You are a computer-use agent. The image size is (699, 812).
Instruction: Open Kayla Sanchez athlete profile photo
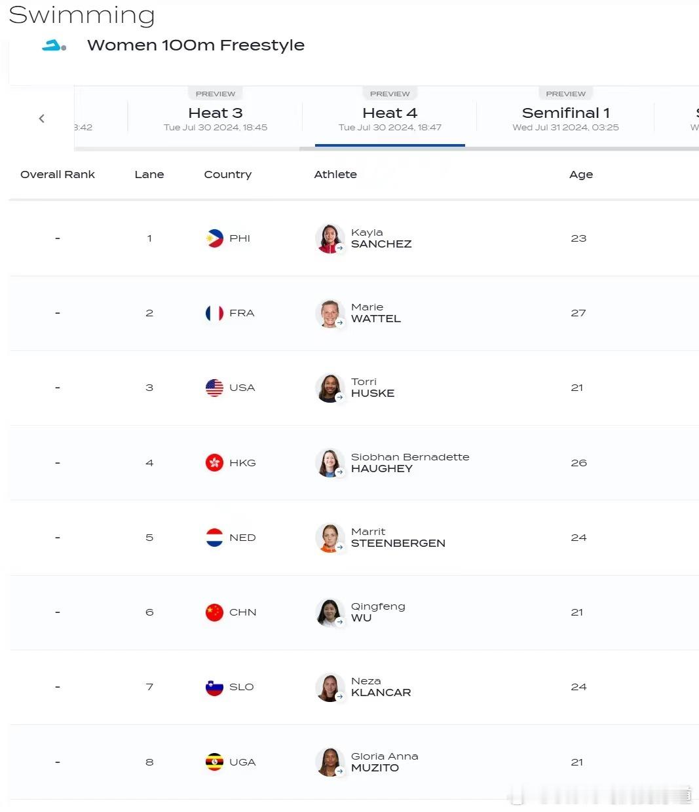click(x=330, y=238)
